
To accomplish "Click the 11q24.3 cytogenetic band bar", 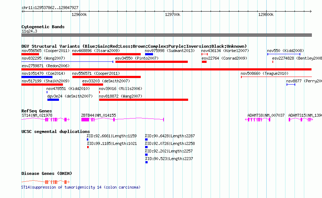I will click(x=166, y=35).
